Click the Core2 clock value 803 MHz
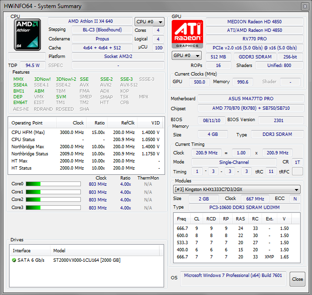Screen dimensions: 312x295 tap(97, 200)
